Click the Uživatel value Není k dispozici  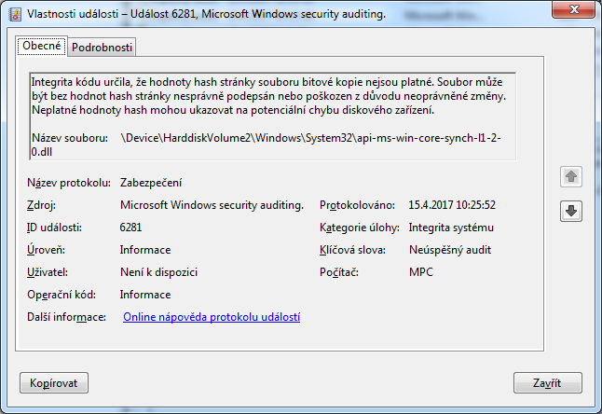tap(158, 272)
